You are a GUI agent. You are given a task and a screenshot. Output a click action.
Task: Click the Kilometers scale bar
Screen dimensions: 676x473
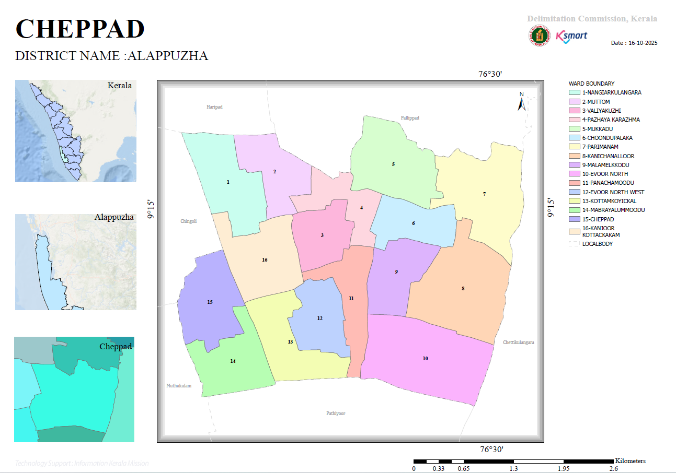coord(513,462)
